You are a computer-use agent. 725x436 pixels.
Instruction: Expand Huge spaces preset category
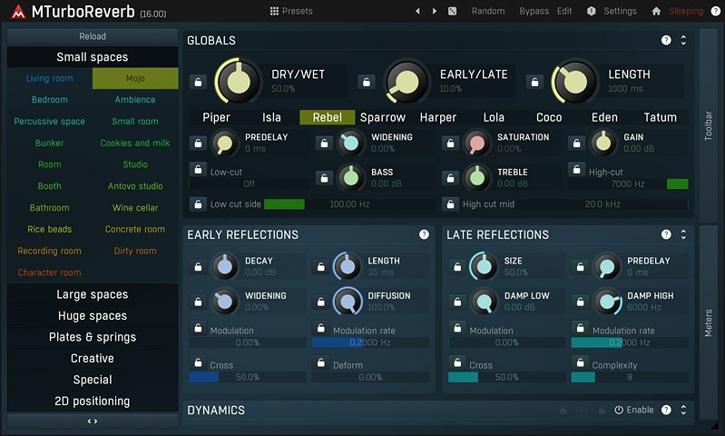[x=93, y=316]
